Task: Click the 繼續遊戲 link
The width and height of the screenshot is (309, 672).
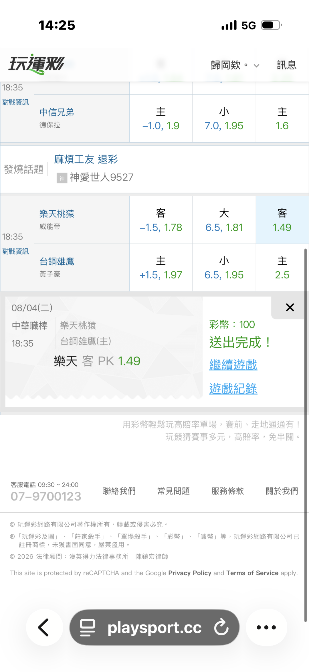Action: [233, 365]
